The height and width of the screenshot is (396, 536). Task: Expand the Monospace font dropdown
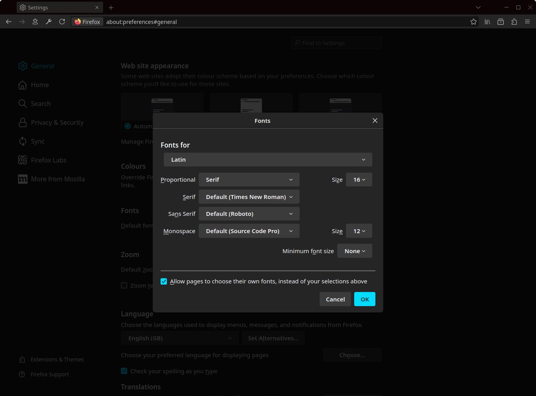pyautogui.click(x=249, y=231)
